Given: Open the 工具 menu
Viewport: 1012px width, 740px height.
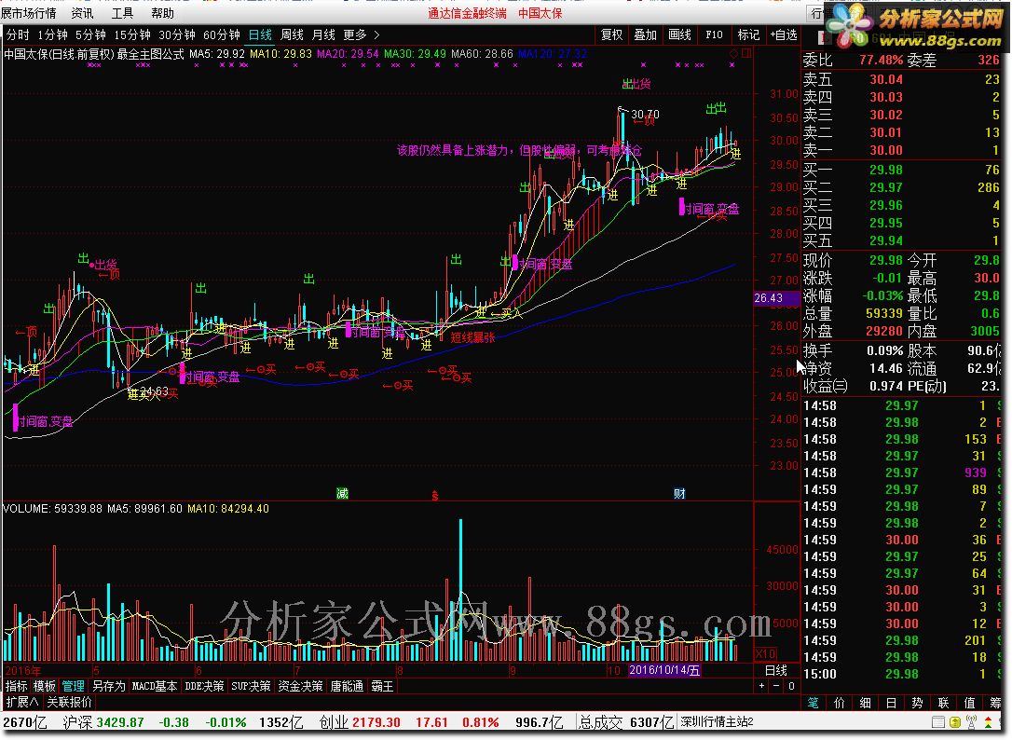Looking at the screenshot, I should tap(122, 13).
